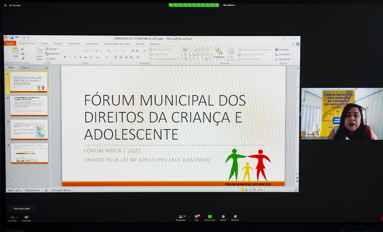383x232 pixels.
Task: Open the Arquivo tab
Action: pyautogui.click(x=10, y=43)
